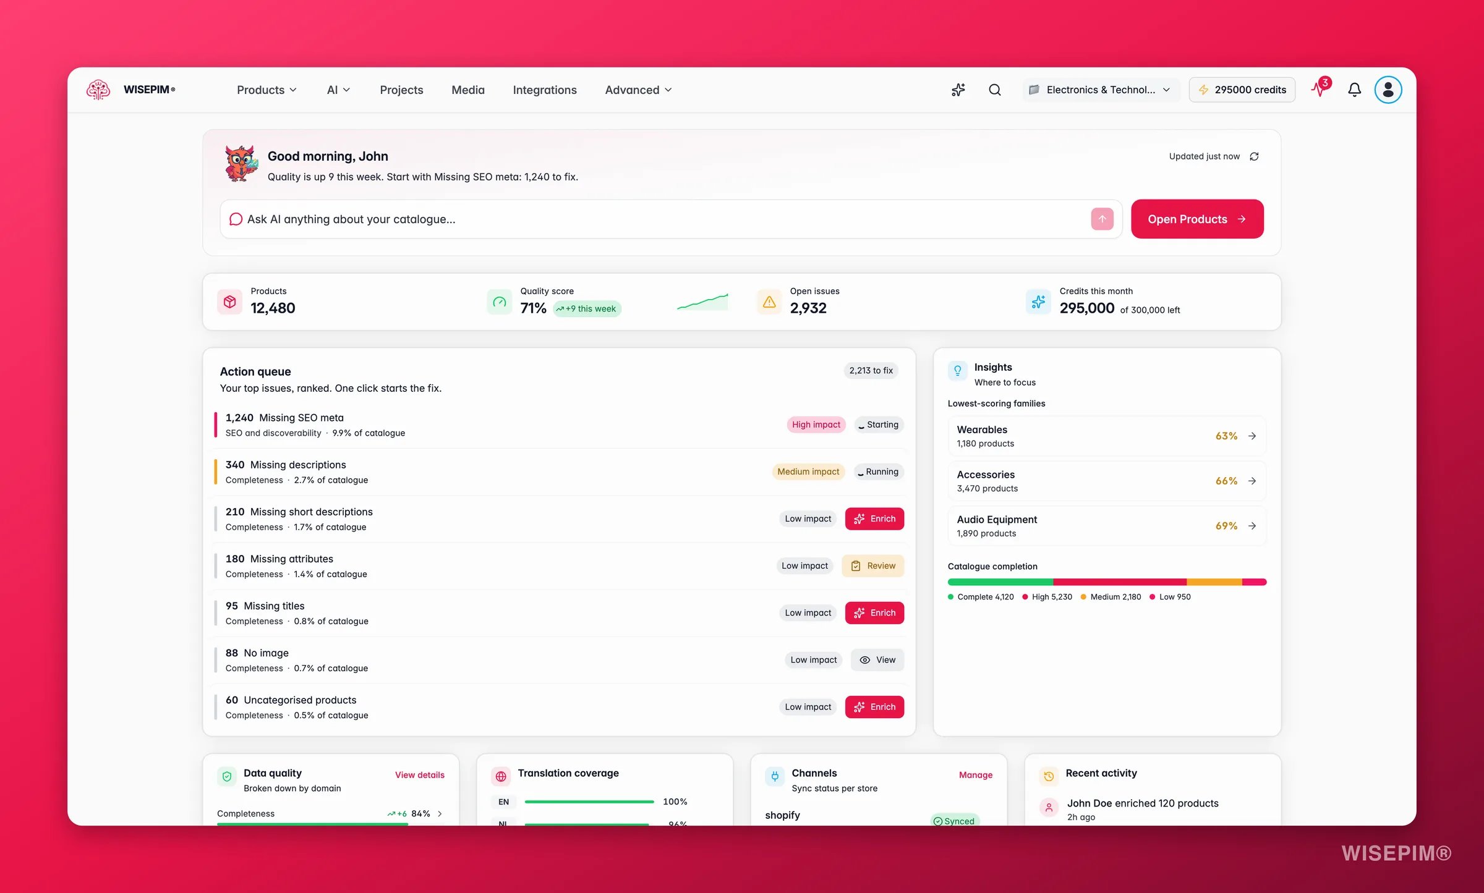Screen dimensions: 1484x893
Task: Click the Running status on Missing descriptions
Action: (879, 472)
